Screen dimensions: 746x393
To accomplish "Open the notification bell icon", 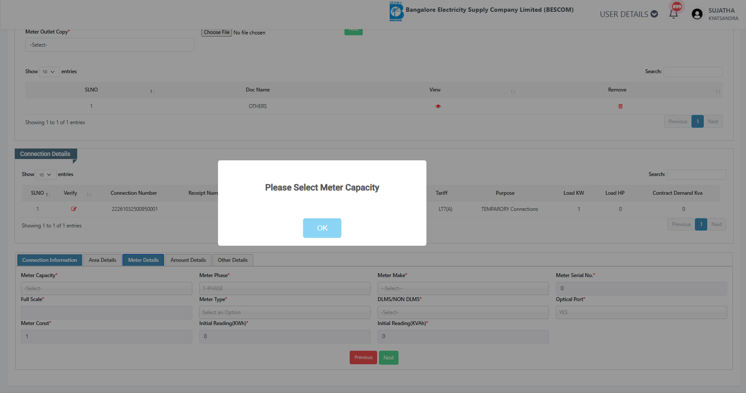I will pyautogui.click(x=673, y=14).
